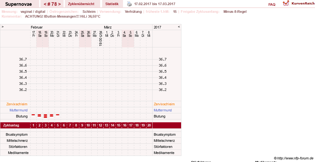The height and width of the screenshot is (162, 315).
Task: Click the date range 17.02.2017 bis 17.03.2017
Action: tap(155, 4)
